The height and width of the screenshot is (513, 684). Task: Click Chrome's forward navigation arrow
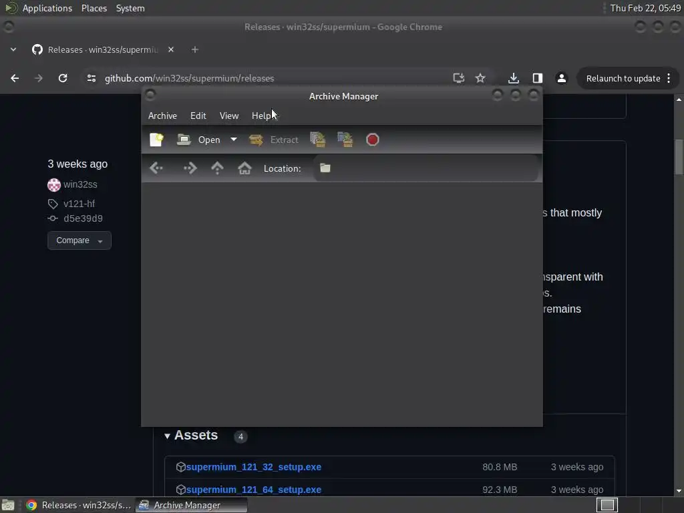[39, 78]
